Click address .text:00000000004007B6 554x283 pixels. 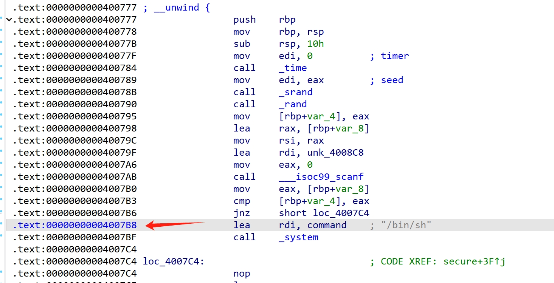74,213
